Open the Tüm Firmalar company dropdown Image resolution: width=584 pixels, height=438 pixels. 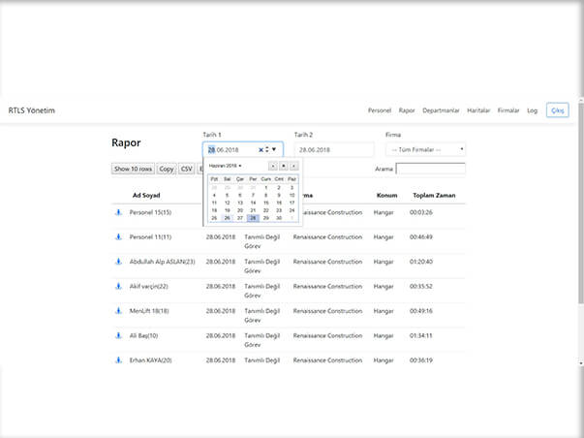point(426,150)
